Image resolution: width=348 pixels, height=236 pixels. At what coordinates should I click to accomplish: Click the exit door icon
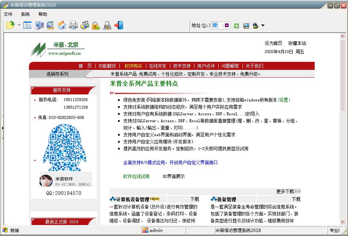(x=119, y=25)
